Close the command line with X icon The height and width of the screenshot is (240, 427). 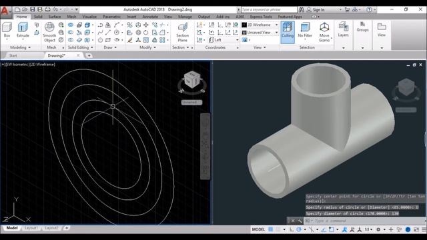click(293, 221)
